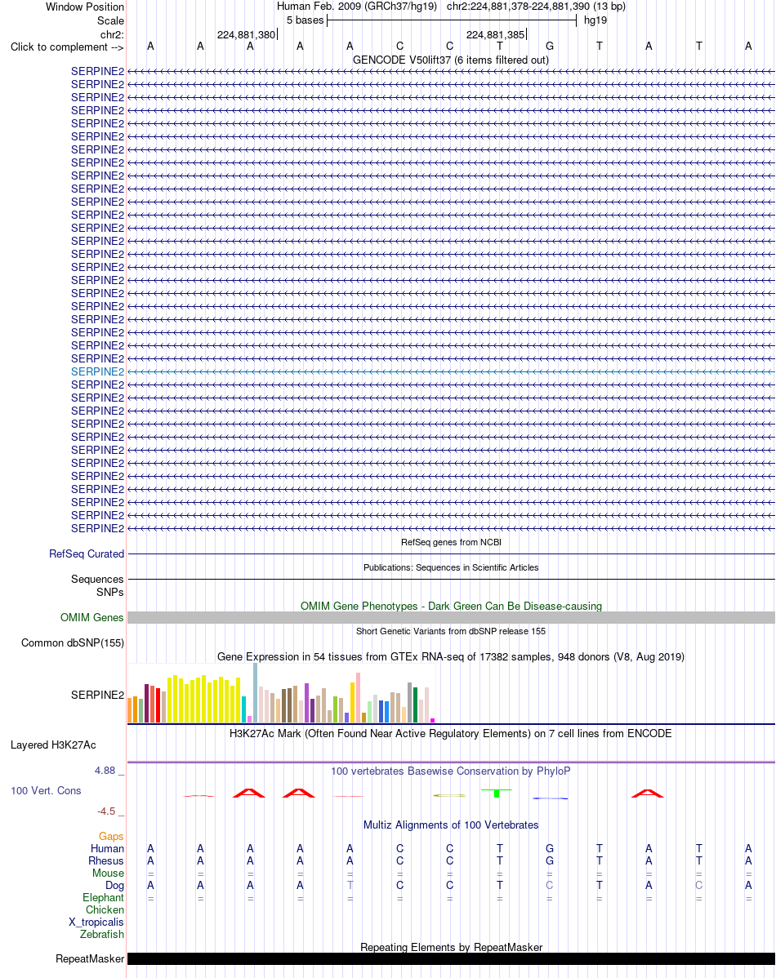Click the X_tropicalis alignment row label
The image size is (776, 978).
tap(96, 922)
